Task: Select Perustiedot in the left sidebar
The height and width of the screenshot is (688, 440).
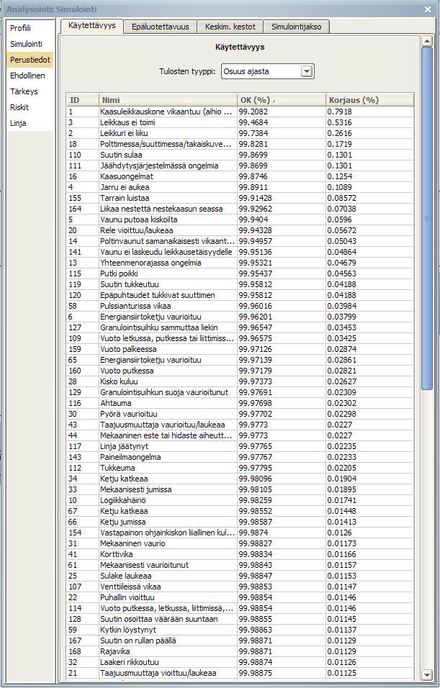Action: [x=30, y=60]
